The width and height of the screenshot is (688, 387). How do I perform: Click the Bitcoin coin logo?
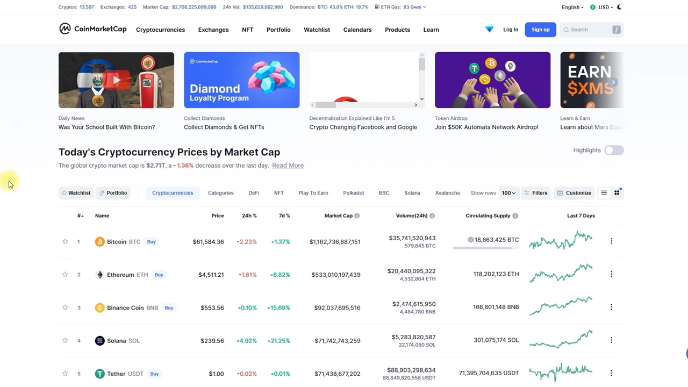point(99,242)
